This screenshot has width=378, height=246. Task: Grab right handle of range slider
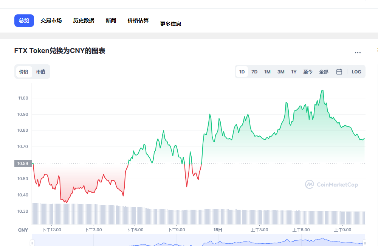click(x=364, y=243)
